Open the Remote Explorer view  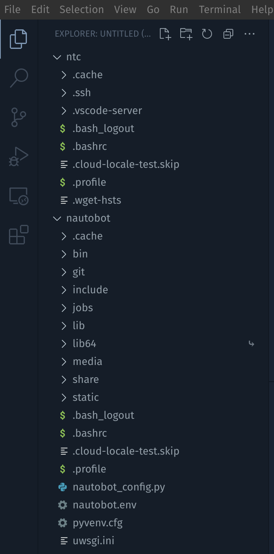point(19,196)
